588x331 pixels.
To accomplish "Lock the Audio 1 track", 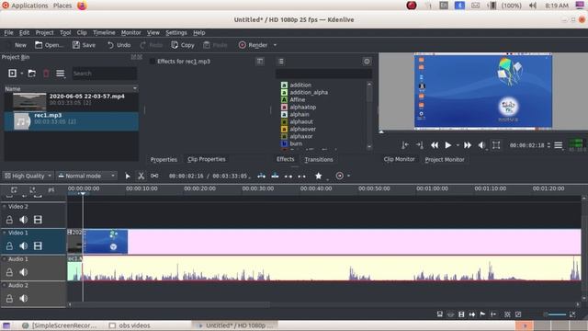I will [9, 272].
